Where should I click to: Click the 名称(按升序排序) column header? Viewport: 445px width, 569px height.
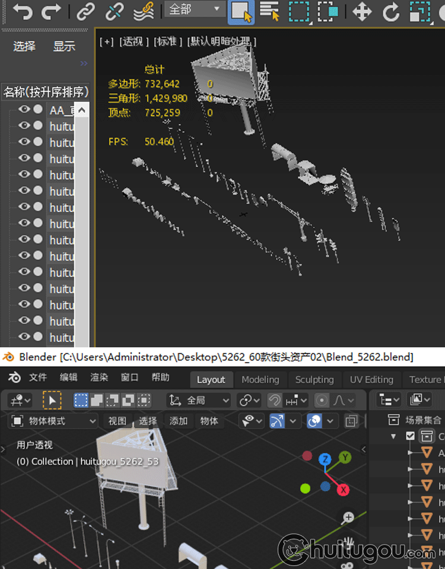pos(46,92)
